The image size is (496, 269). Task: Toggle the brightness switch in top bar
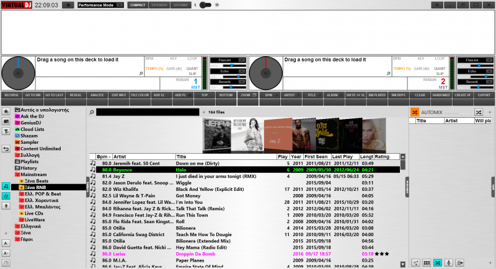(x=203, y=5)
